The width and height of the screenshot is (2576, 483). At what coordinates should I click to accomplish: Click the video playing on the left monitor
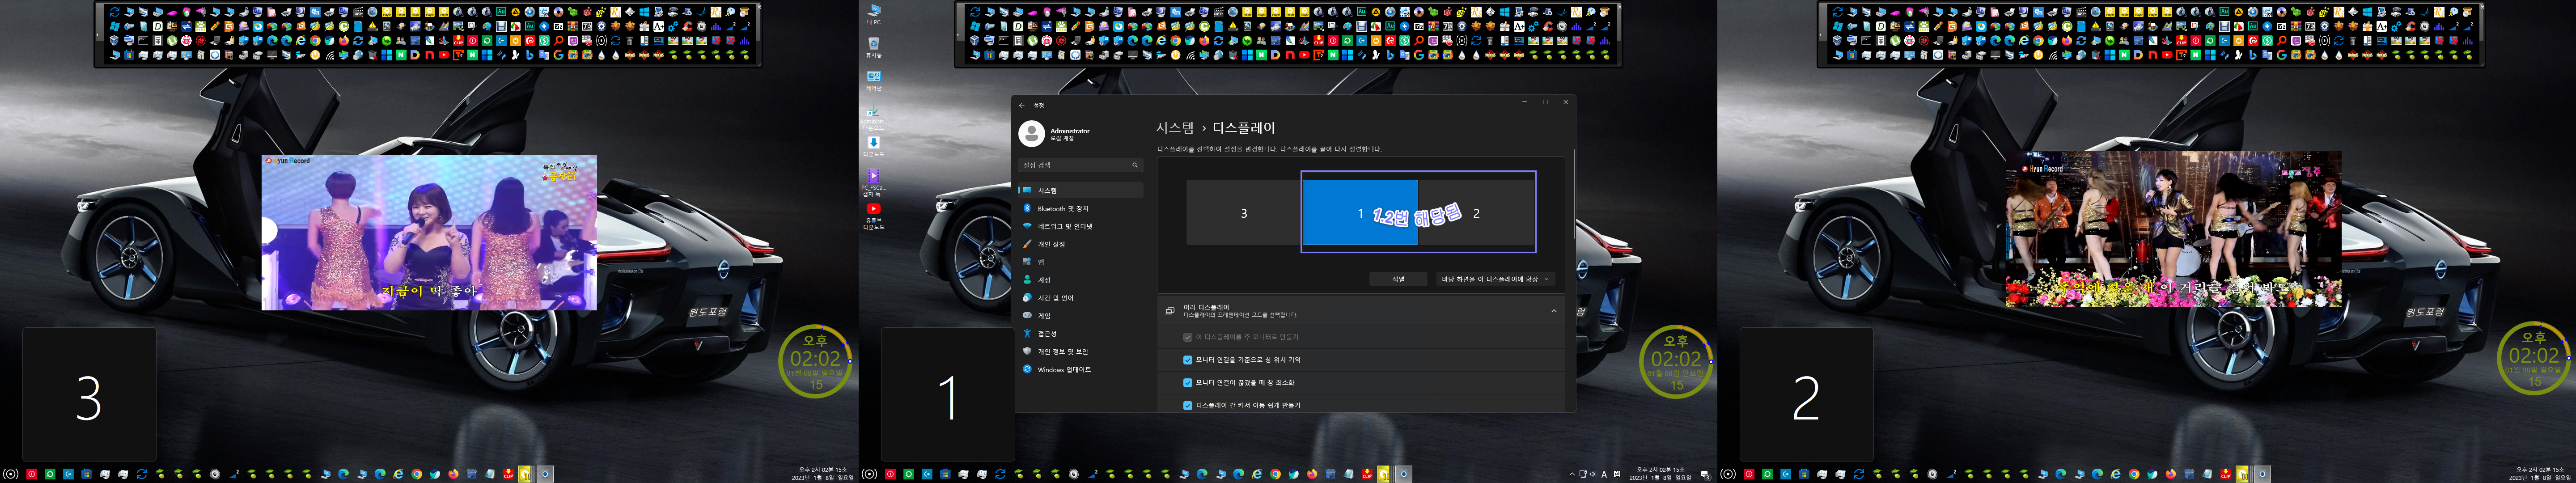[x=429, y=232]
